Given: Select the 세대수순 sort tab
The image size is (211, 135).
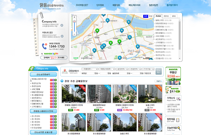Looking at the screenshot, I should (x=166, y=16).
